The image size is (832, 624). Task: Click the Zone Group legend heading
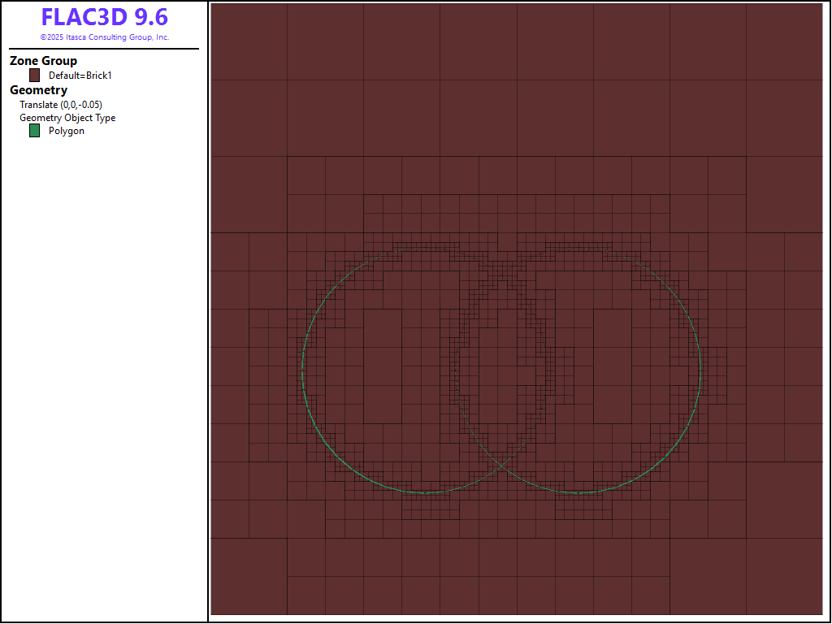click(x=43, y=61)
